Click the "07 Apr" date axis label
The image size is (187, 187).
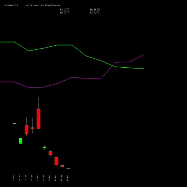pyautogui.click(x=37, y=178)
